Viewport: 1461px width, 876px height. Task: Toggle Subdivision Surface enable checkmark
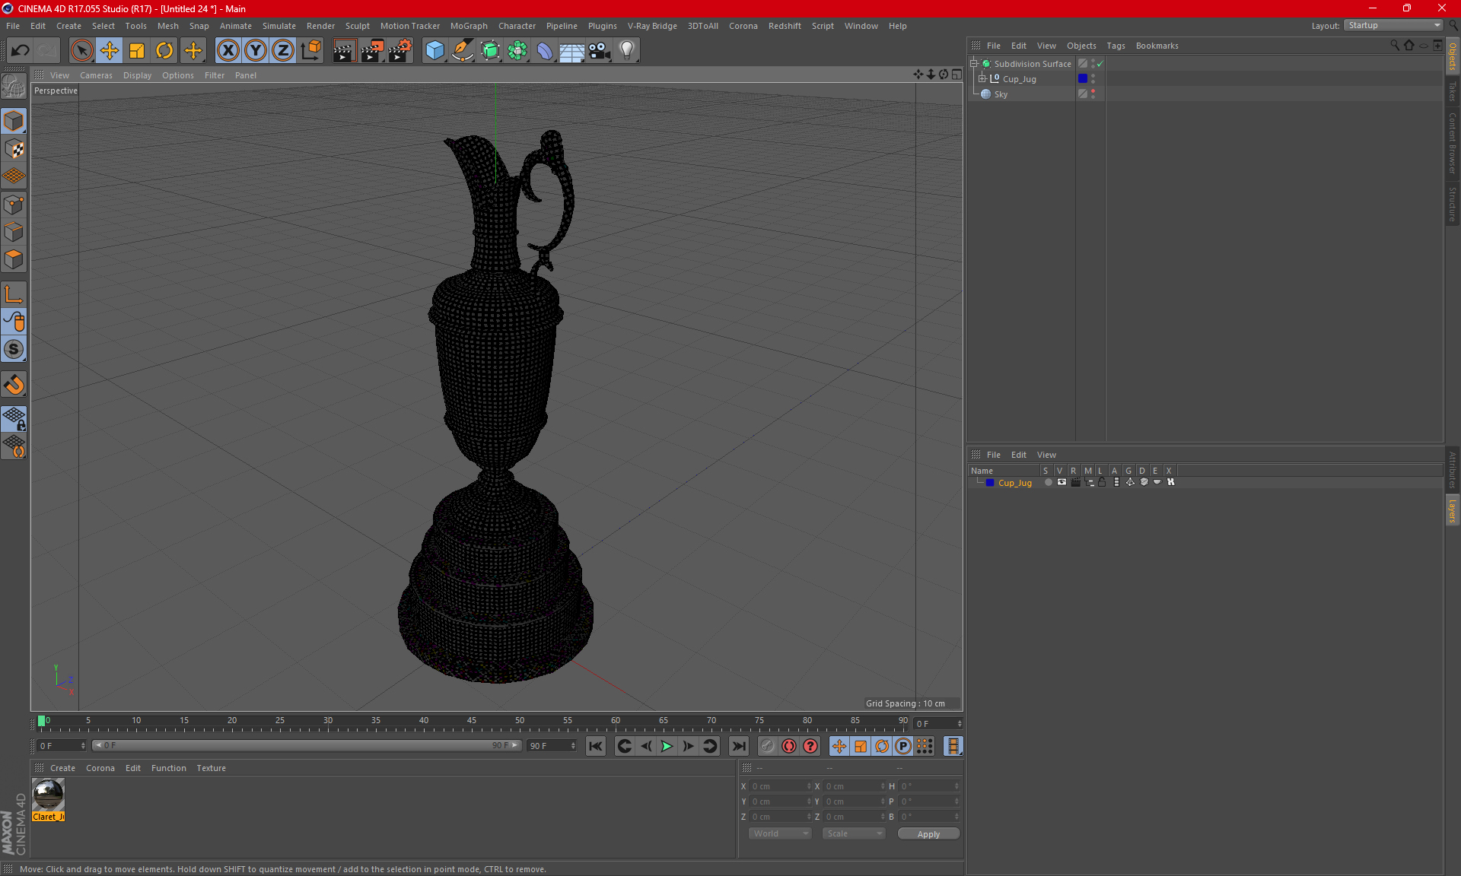pos(1100,64)
